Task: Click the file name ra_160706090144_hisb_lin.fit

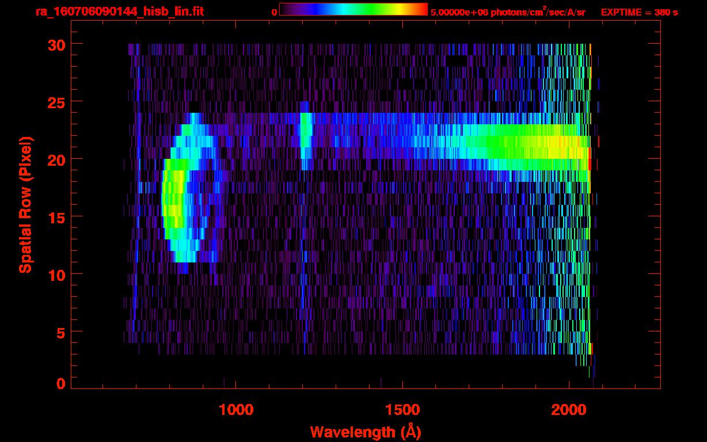Action: 119,12
